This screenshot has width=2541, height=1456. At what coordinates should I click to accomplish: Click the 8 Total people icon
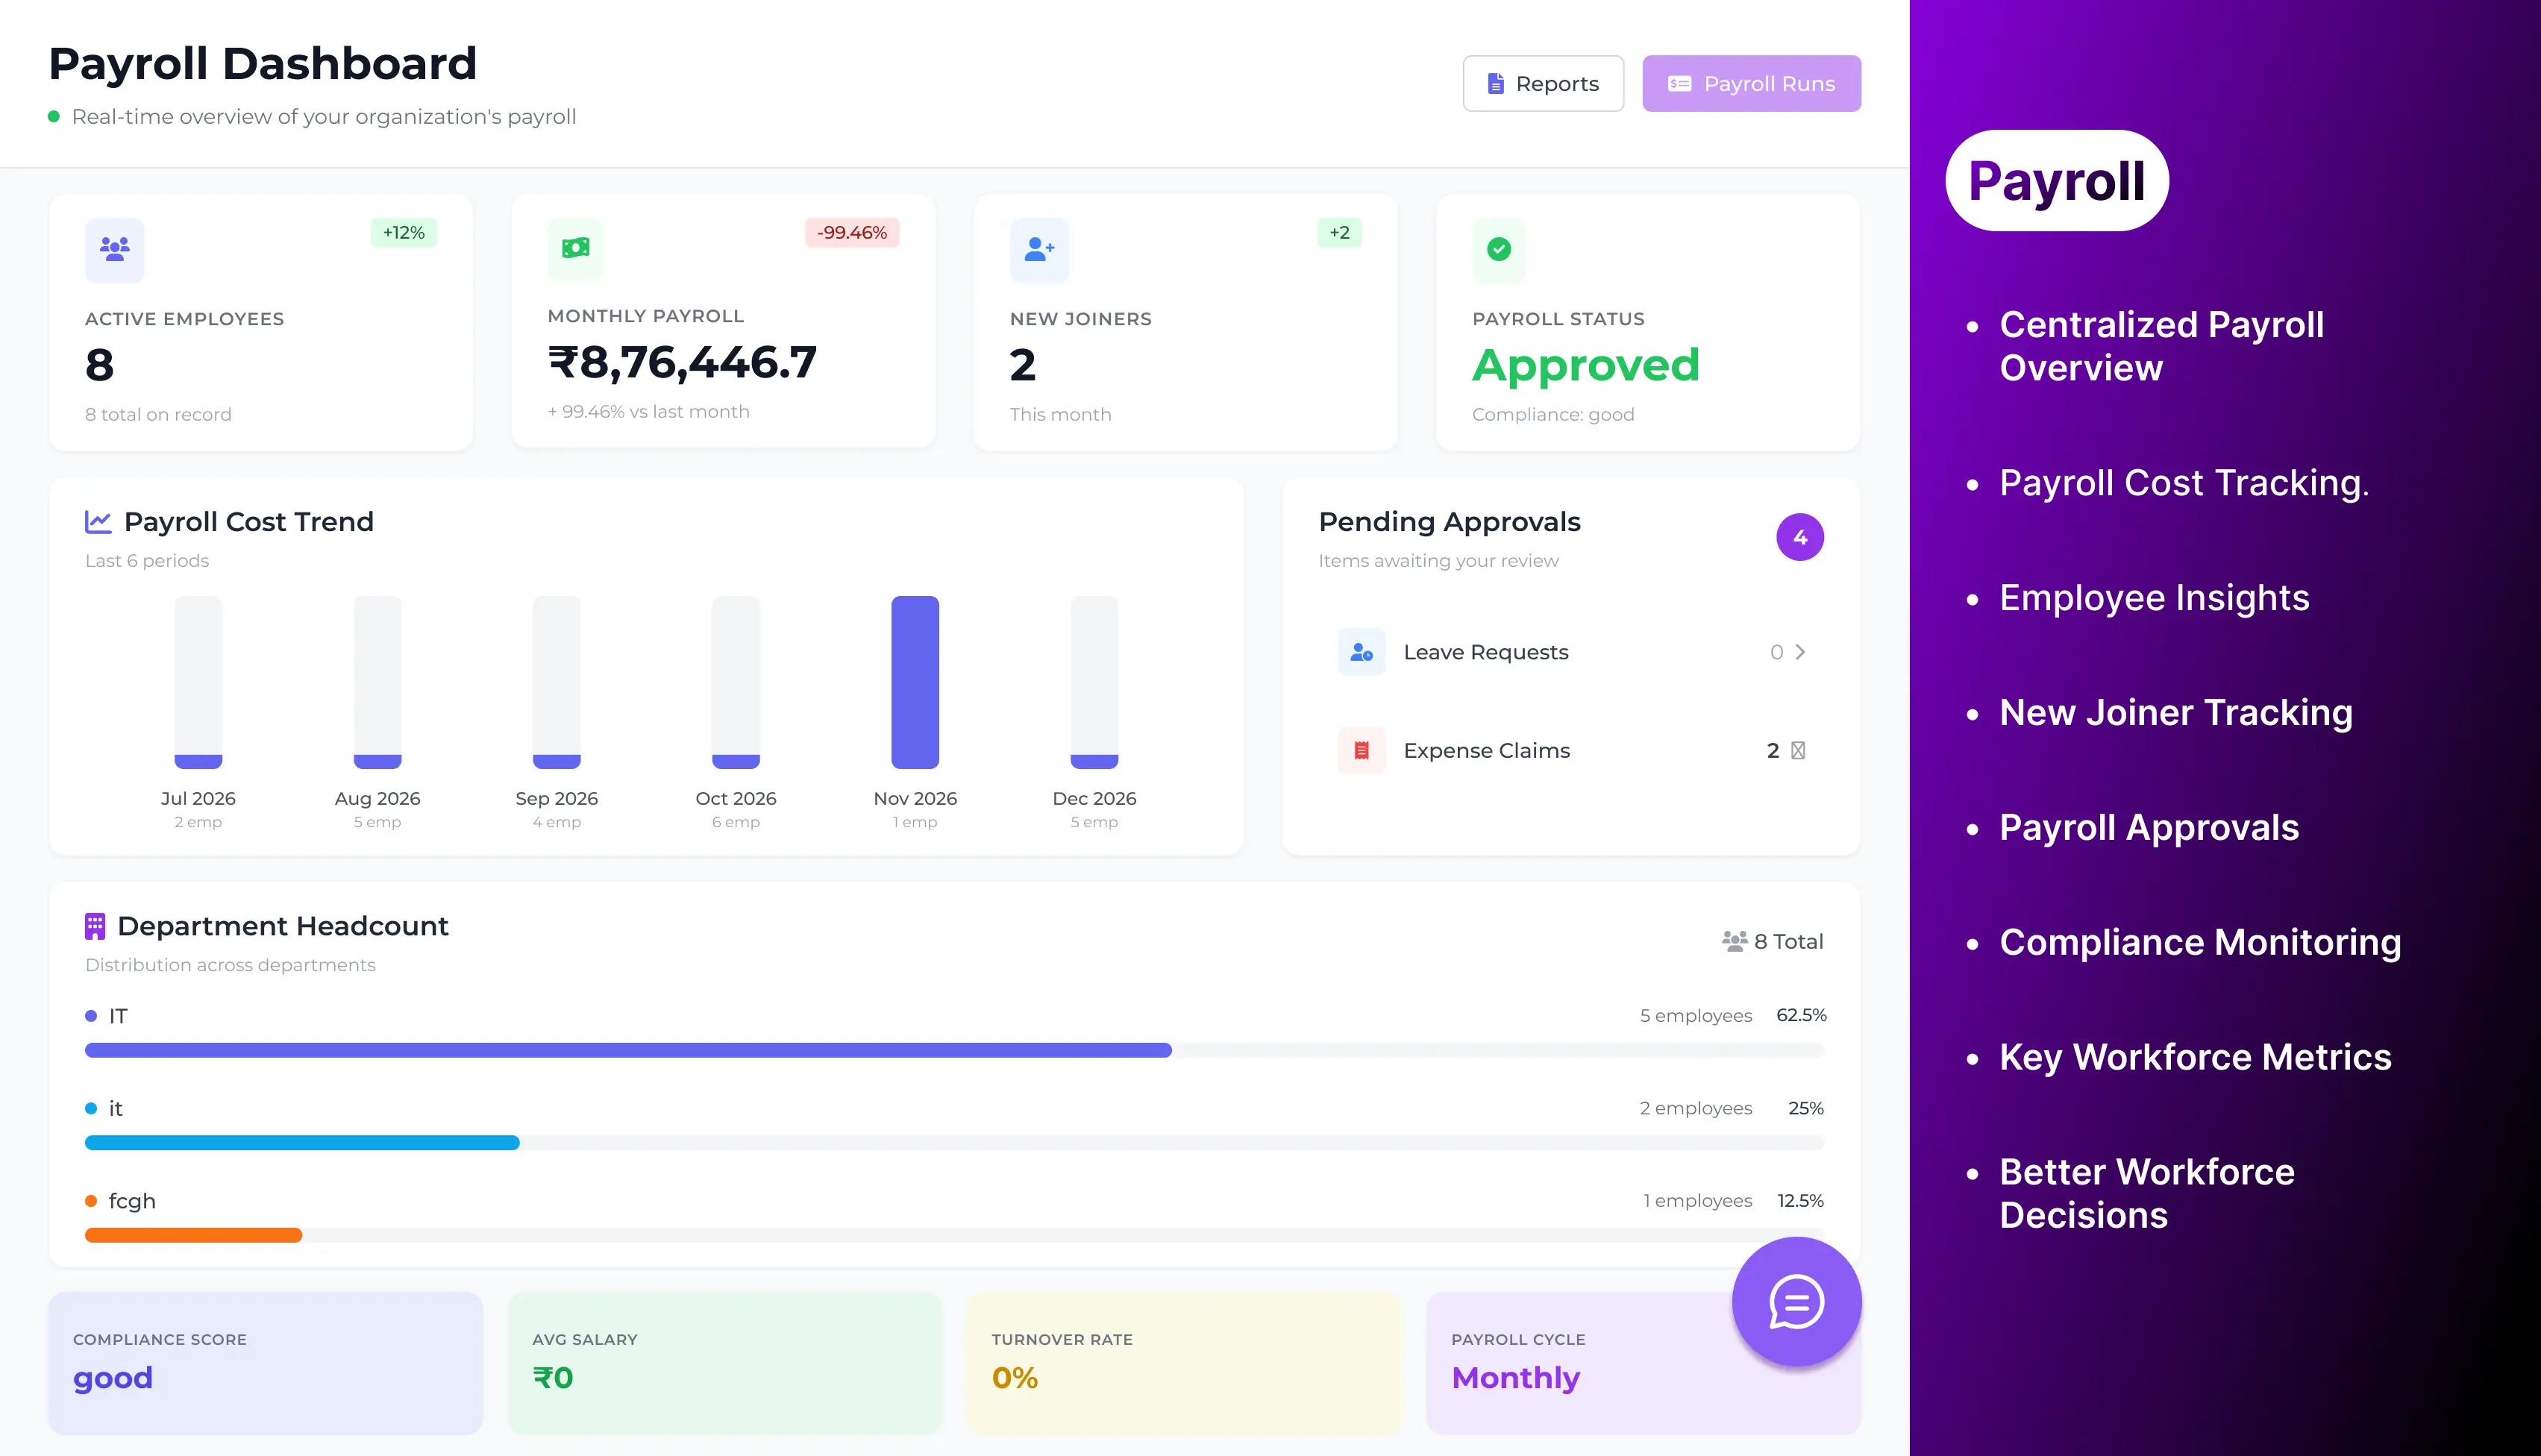(1735, 941)
